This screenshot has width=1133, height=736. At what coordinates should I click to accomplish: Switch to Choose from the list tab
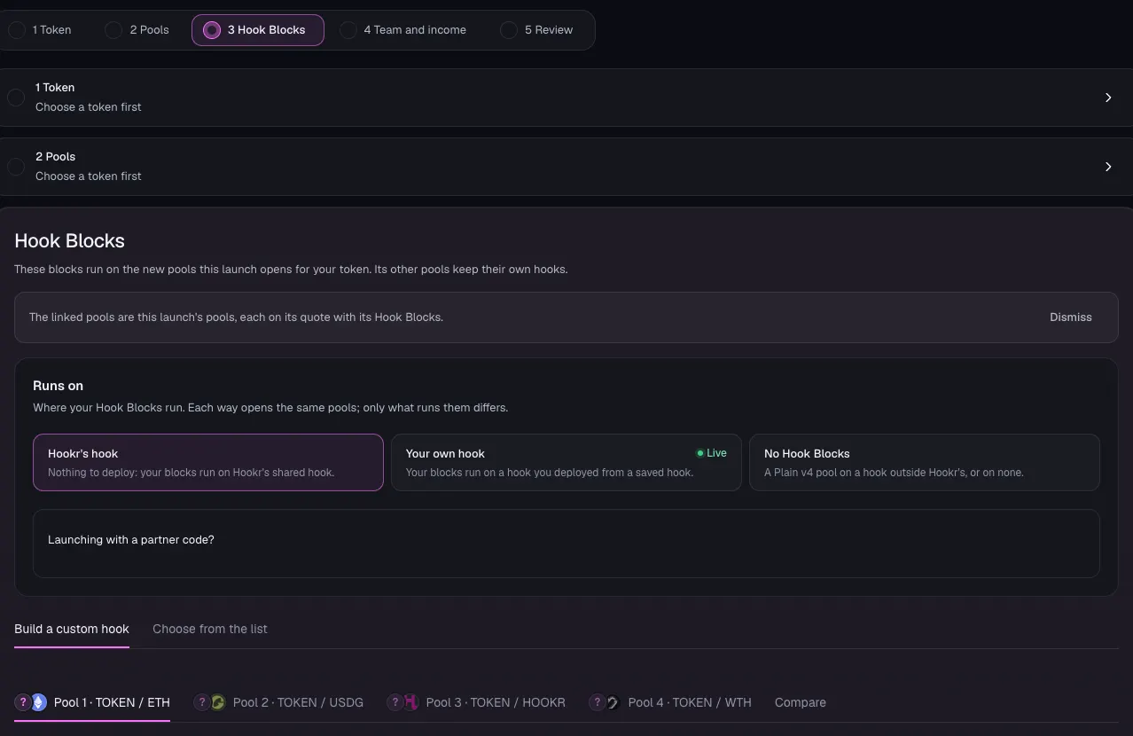(210, 629)
